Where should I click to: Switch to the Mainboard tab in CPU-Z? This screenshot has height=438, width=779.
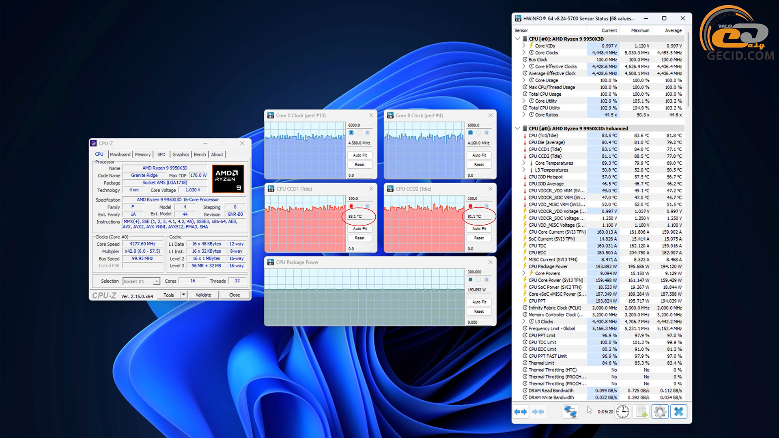(120, 155)
